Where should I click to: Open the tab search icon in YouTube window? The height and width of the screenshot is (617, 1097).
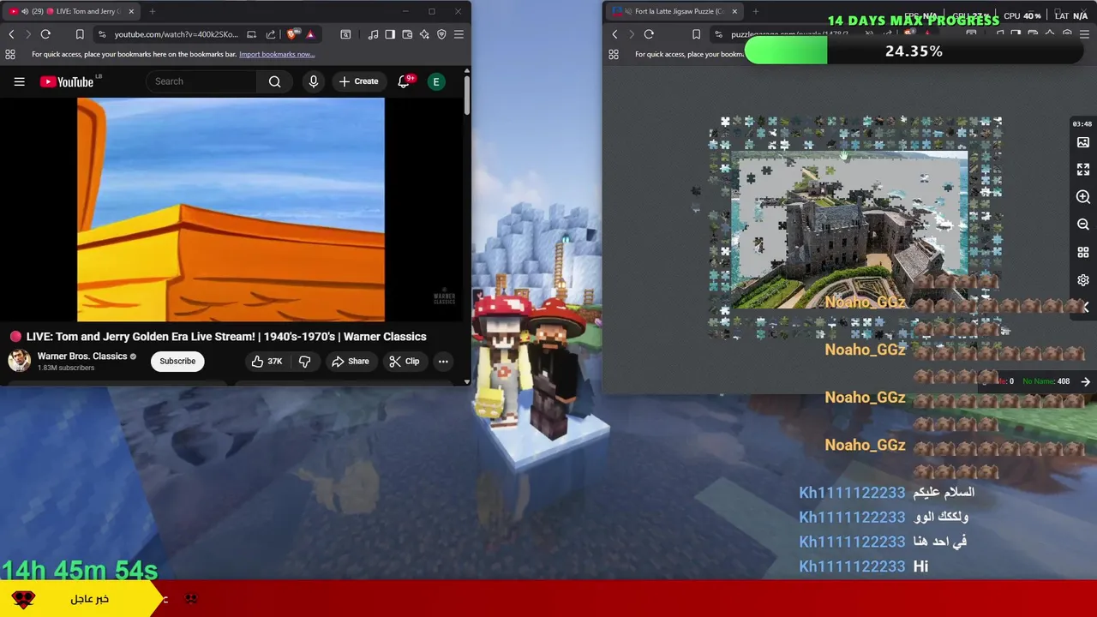345,34
